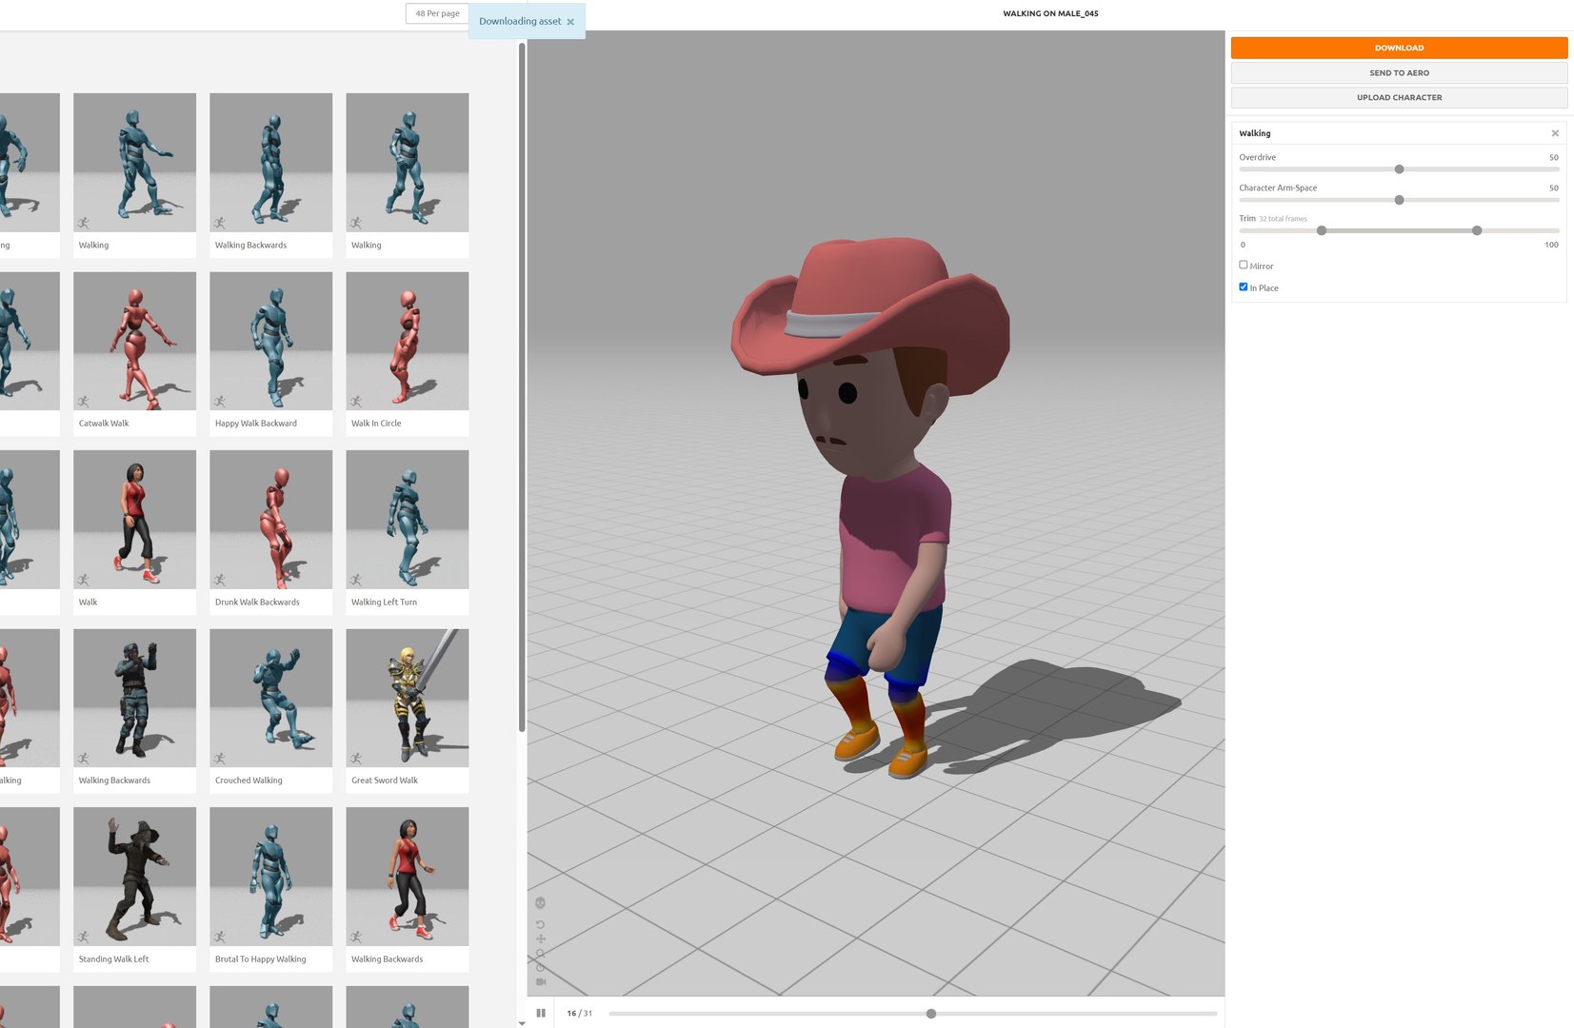Click UPLOAD CHARACTER button
Screen dimensions: 1574x1028
(x=1399, y=97)
